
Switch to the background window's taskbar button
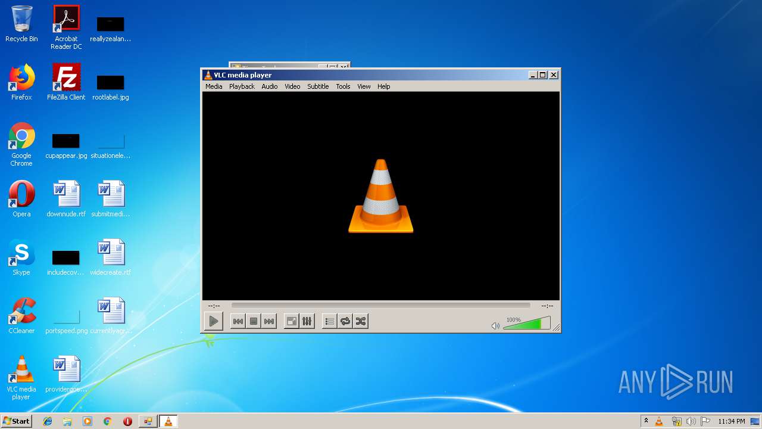tap(148, 421)
